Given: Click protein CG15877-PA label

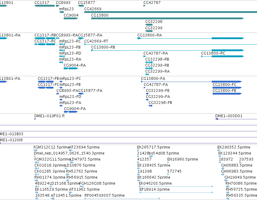Looking at the screenshot, I should click(x=90, y=91).
